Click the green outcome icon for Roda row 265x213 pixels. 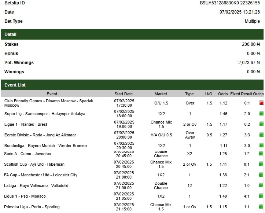tap(261, 135)
